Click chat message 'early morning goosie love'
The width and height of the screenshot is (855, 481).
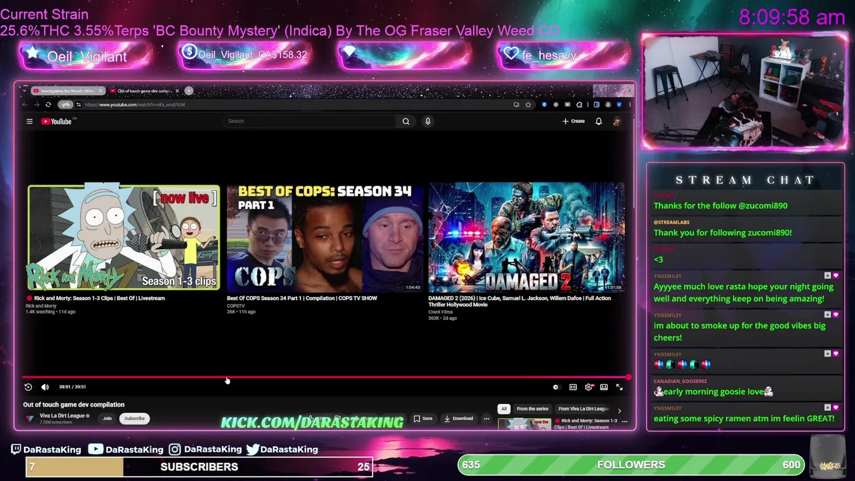point(713,391)
